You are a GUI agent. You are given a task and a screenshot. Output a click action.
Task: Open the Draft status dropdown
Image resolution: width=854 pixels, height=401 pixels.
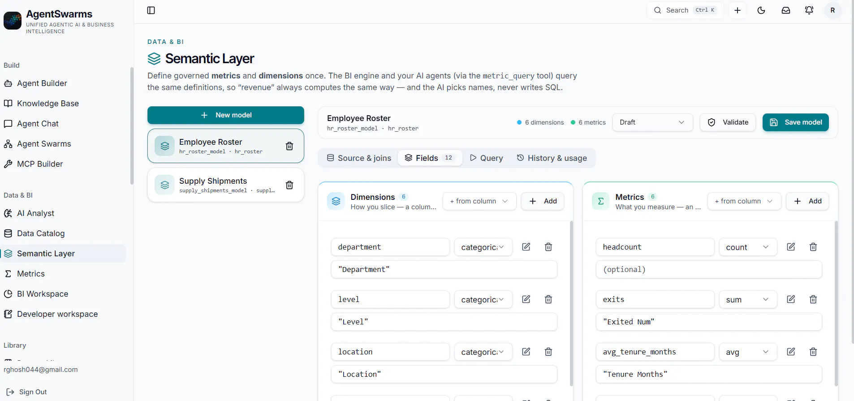[652, 122]
